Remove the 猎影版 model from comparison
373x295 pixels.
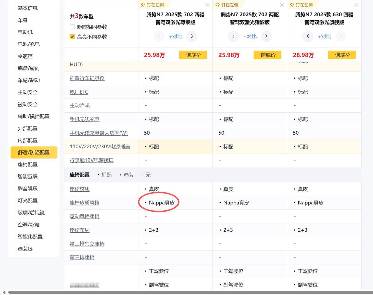tap(282, 5)
